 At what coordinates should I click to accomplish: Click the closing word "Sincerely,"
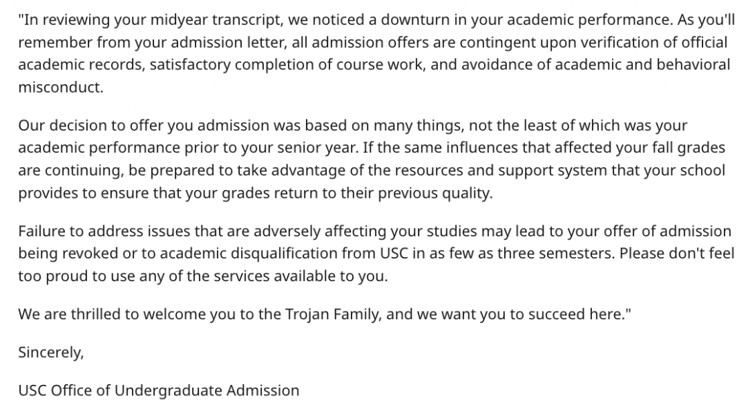[x=51, y=352]
